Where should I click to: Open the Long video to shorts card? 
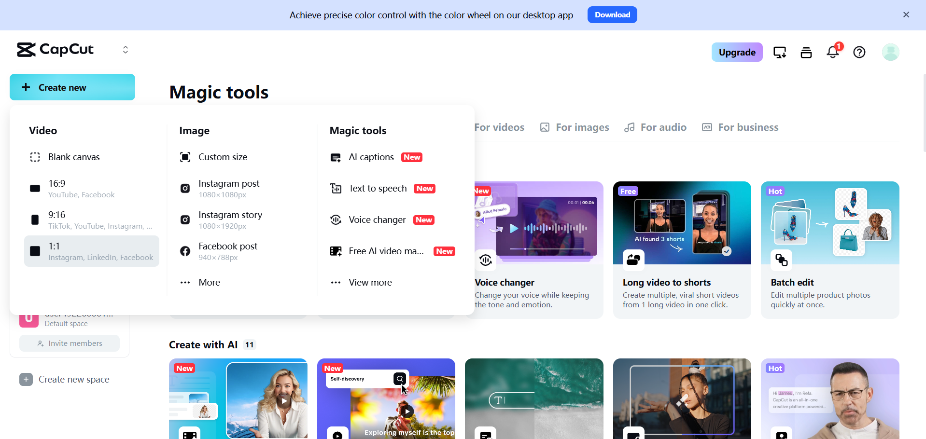[682, 250]
